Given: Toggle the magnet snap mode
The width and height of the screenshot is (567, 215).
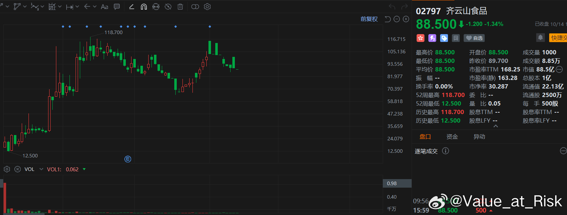Looking at the screenshot, I should coord(144,6).
